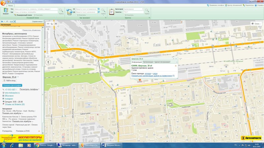264x148 pixels.
Task: Expand the Как проехать group launcher
Action: [x=106, y=18]
